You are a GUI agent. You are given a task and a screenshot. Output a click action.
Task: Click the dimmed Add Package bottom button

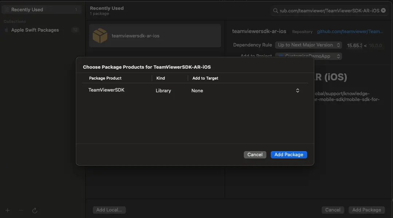(x=366, y=210)
